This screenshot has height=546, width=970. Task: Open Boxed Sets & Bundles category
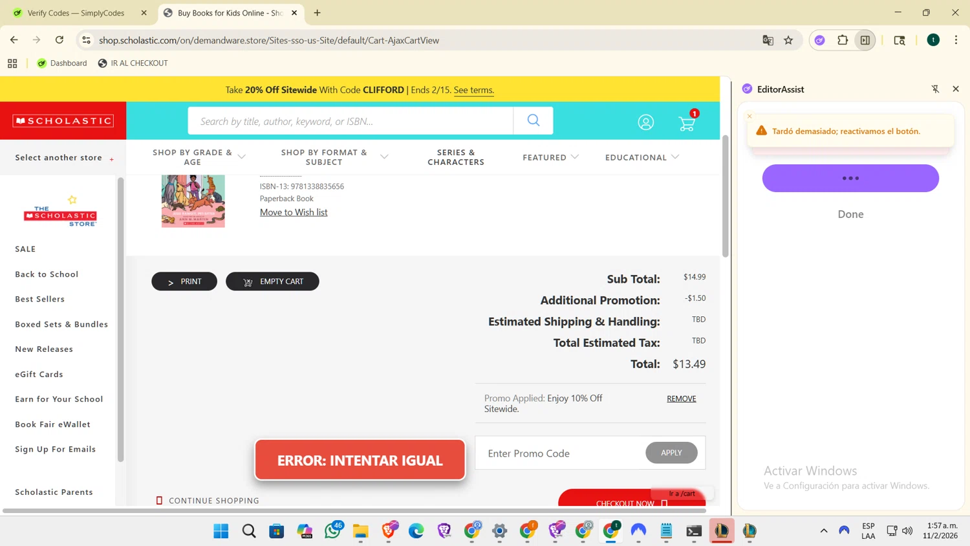[x=61, y=324]
